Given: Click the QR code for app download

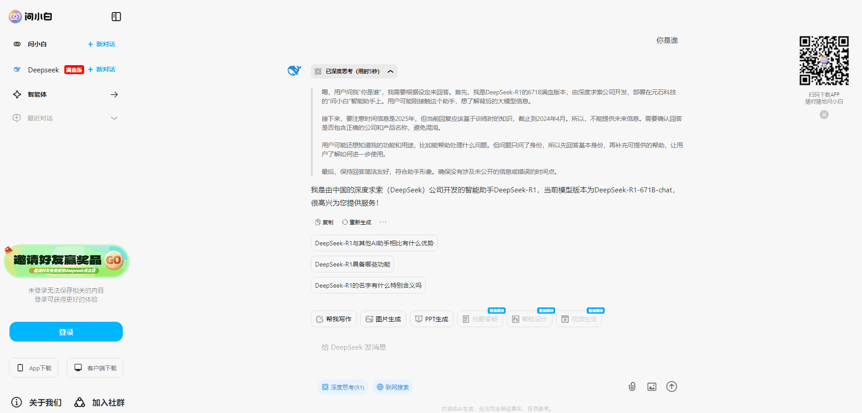Looking at the screenshot, I should click(x=824, y=61).
